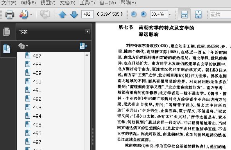Click the 查找 search field
The image size is (231, 150).
[x=220, y=14]
